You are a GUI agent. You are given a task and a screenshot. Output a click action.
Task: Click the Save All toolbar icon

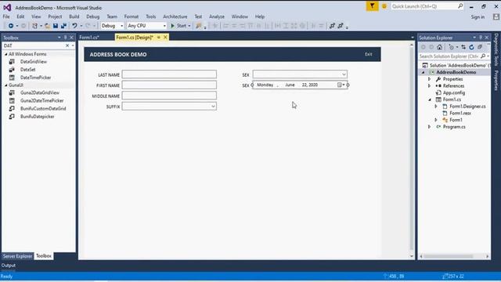[64, 26]
